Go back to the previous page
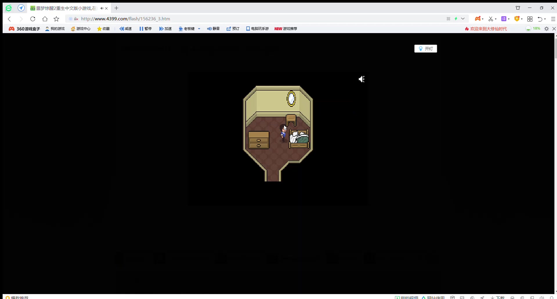This screenshot has height=299, width=557. coord(9,19)
